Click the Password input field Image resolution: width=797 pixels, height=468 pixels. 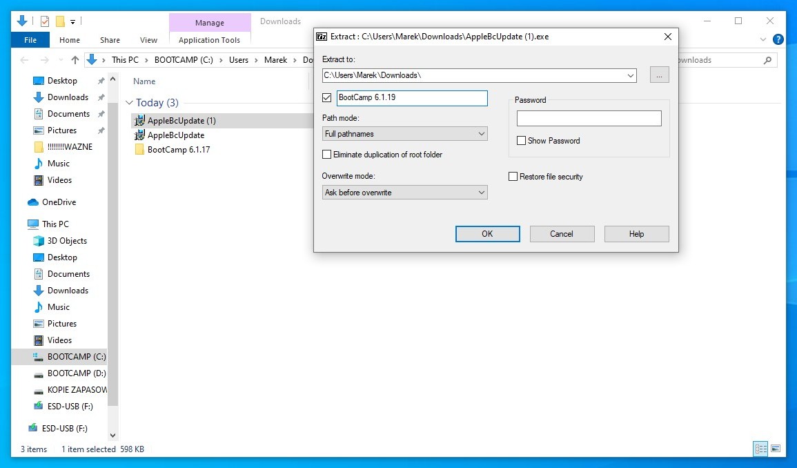click(589, 119)
